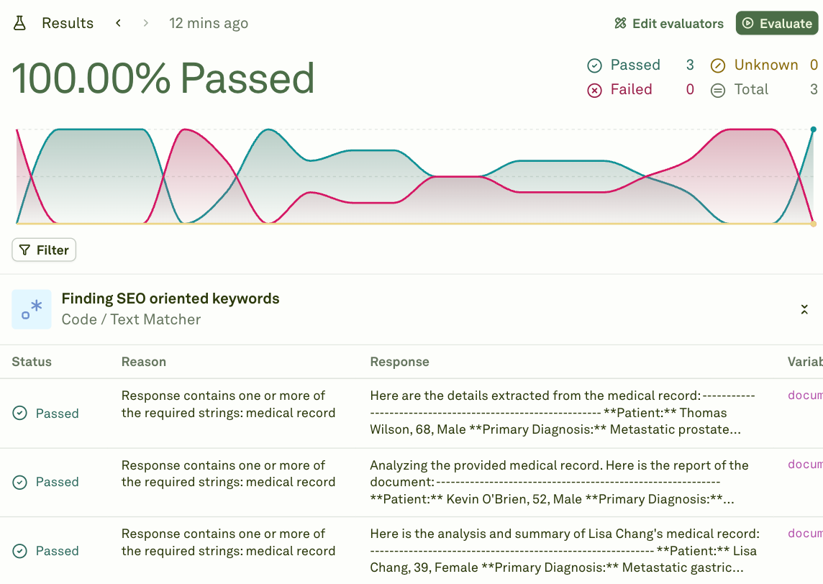Click the teal endpoint dot on the chart
Viewport: 823px width, 584px height.
(x=814, y=129)
